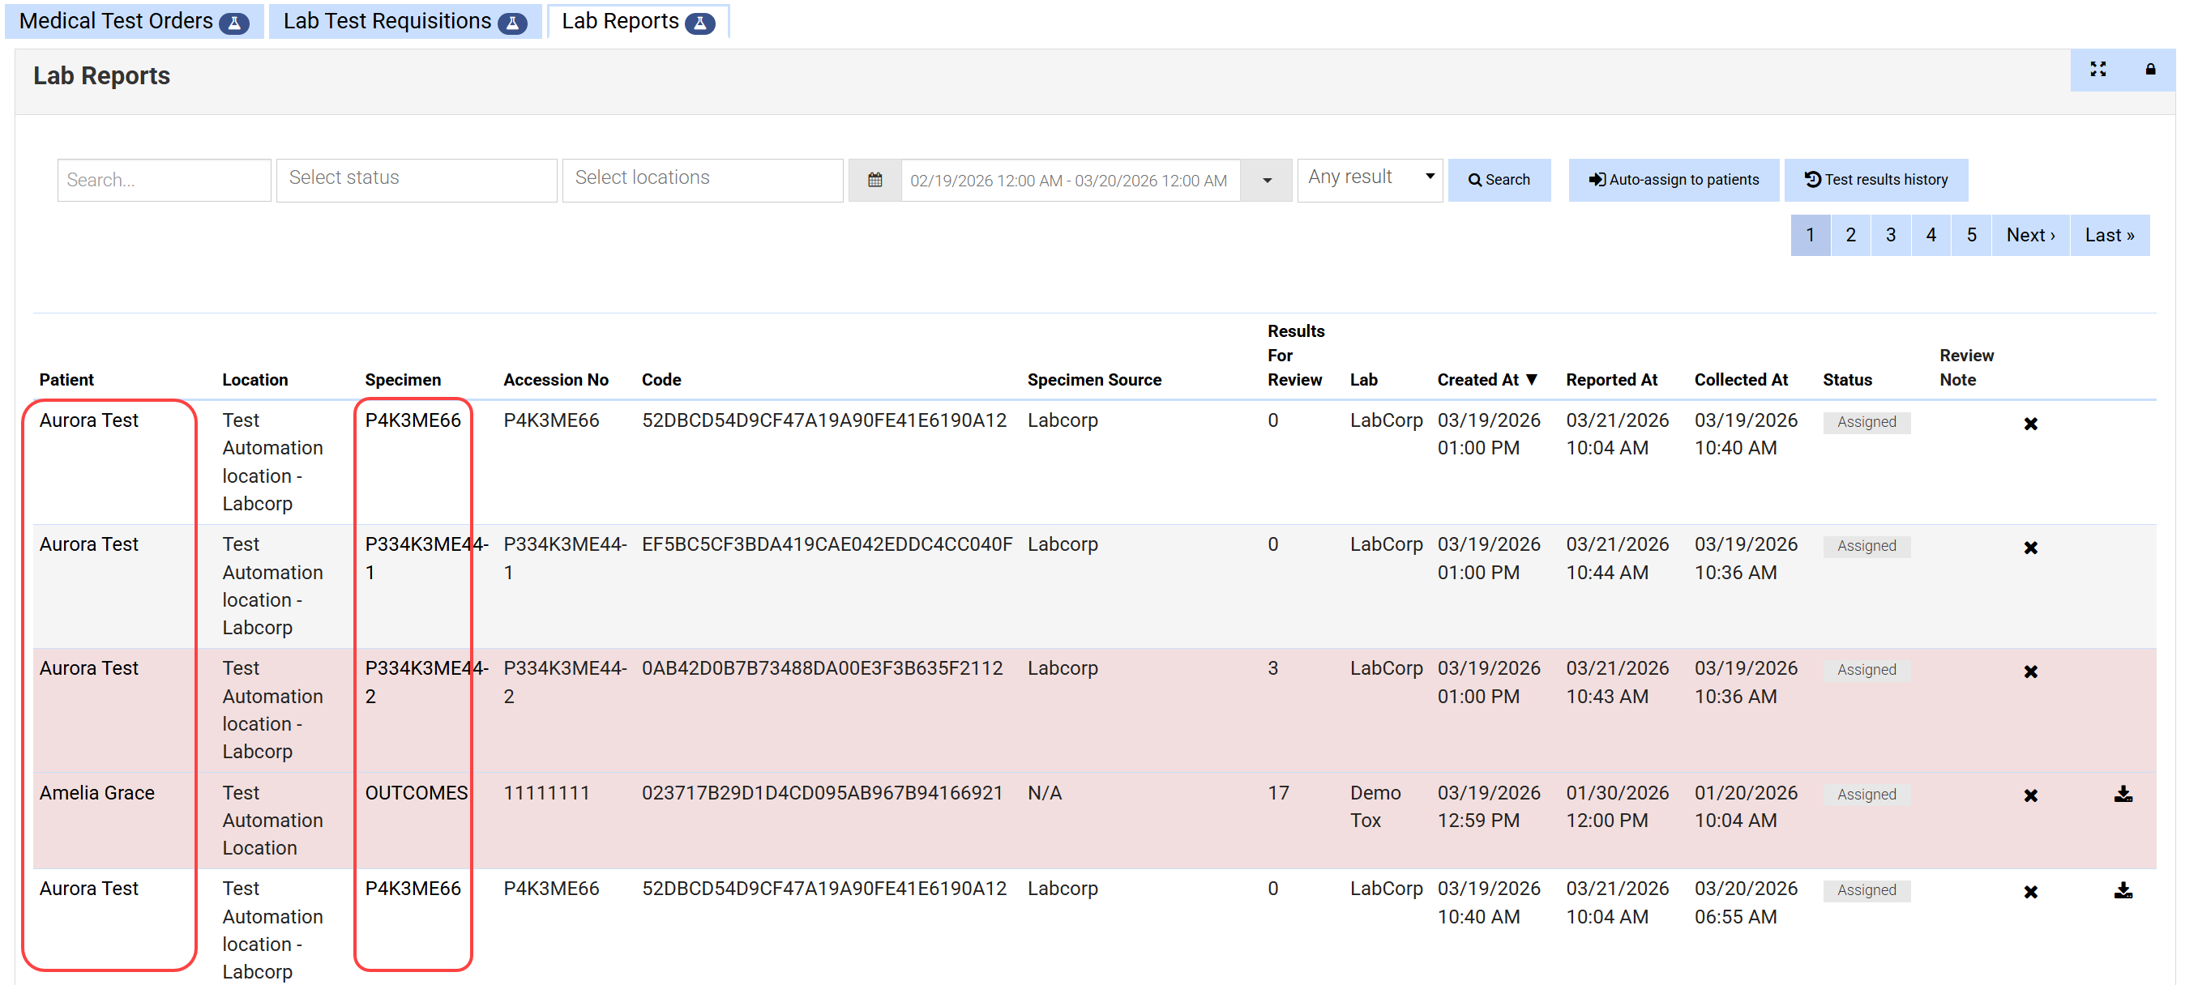Click the lock icon in panel header
The image size is (2185, 985).
[x=2149, y=70]
